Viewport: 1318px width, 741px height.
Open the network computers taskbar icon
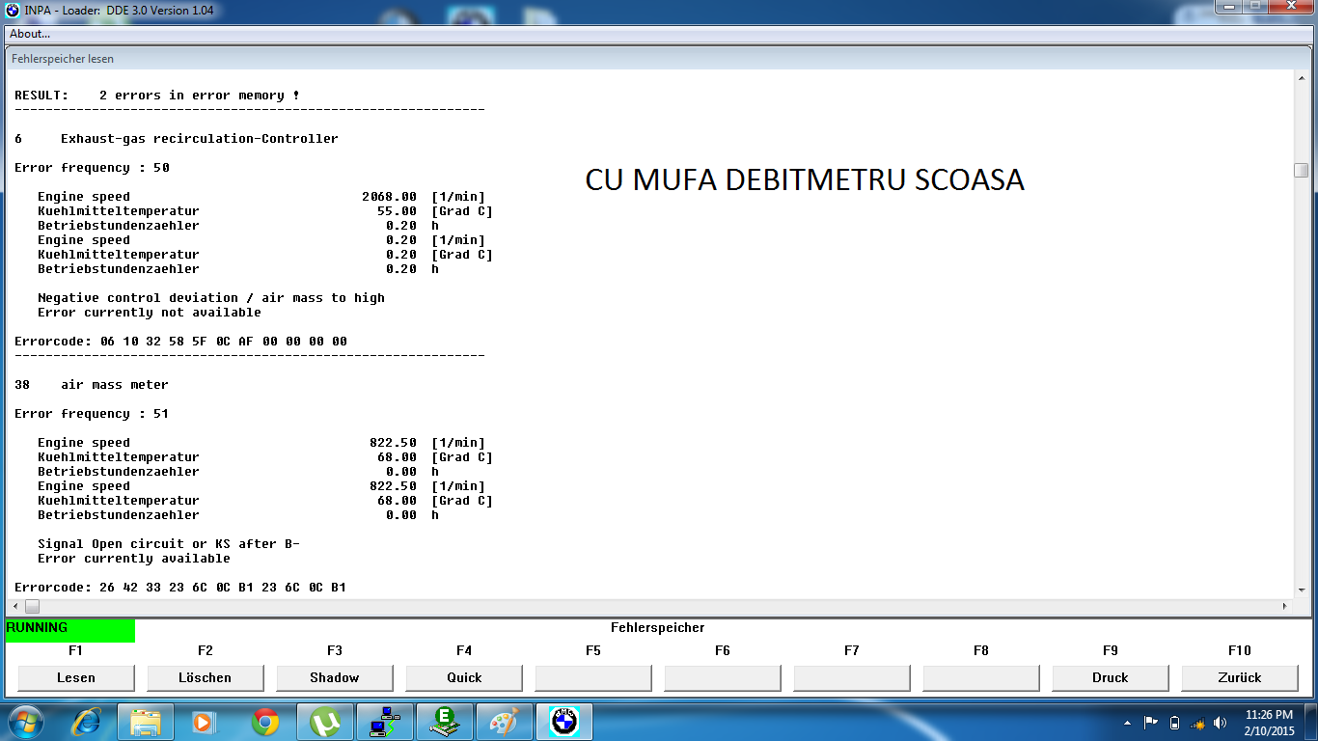coord(385,722)
